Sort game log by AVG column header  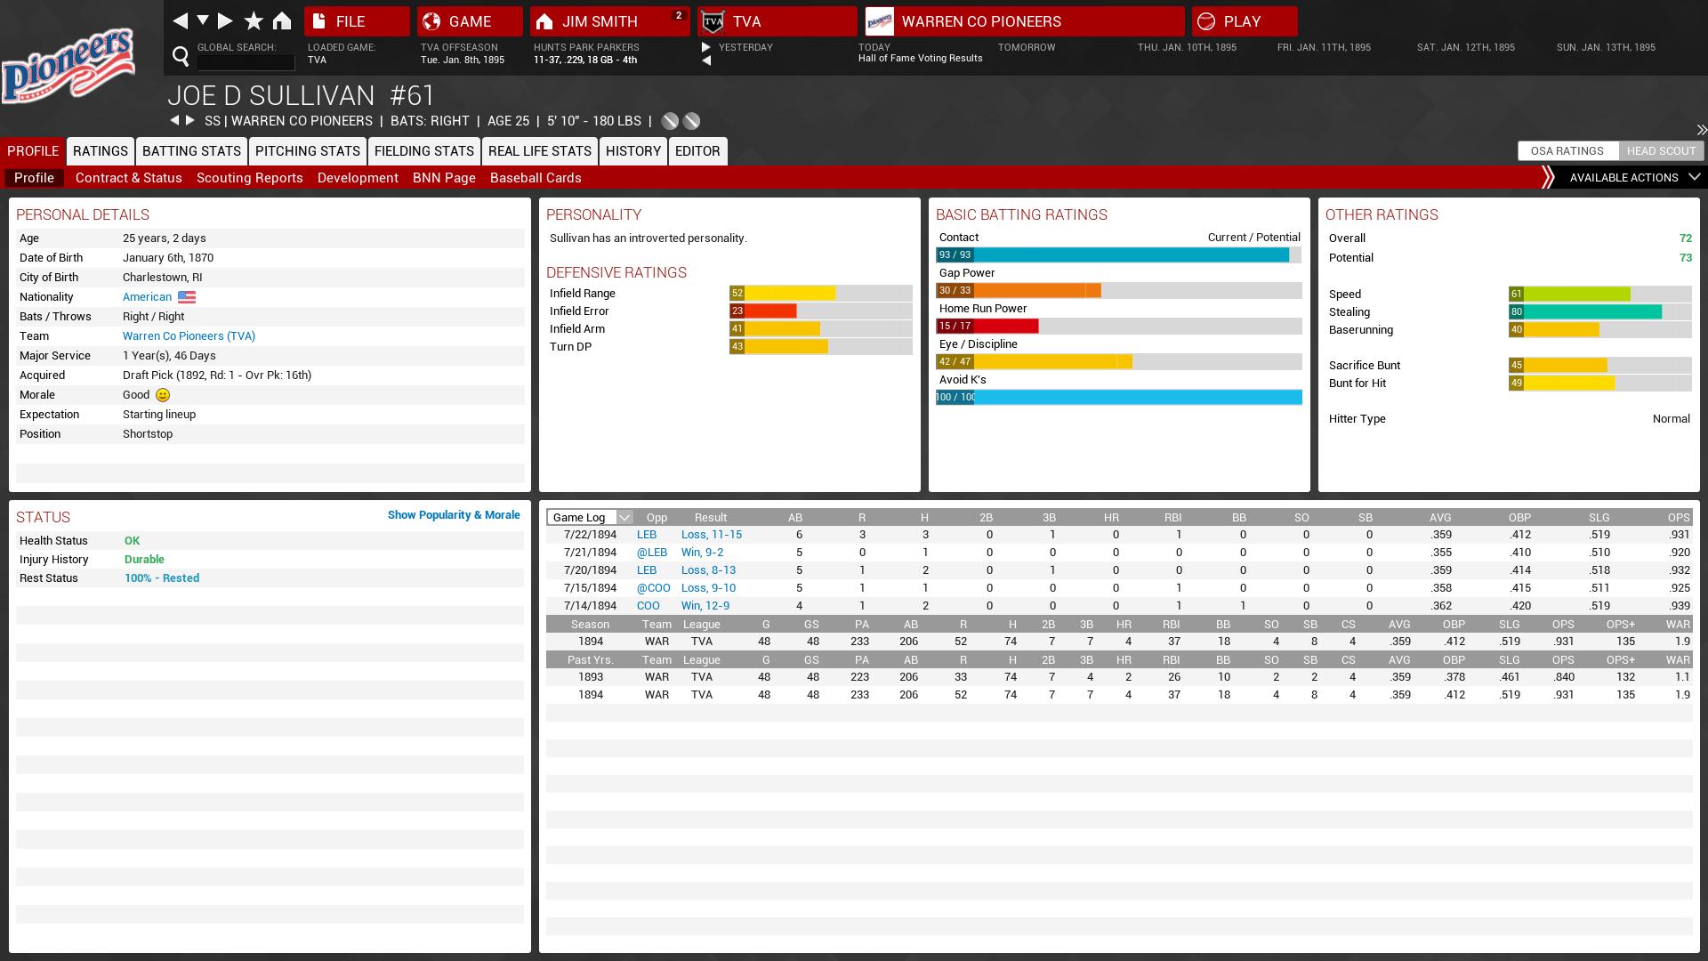tap(1439, 518)
